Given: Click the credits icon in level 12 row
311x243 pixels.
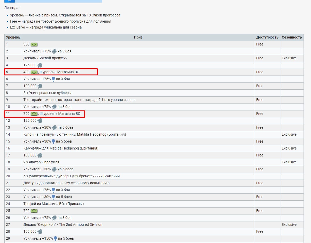Looking at the screenshot, I should tap(40, 121).
